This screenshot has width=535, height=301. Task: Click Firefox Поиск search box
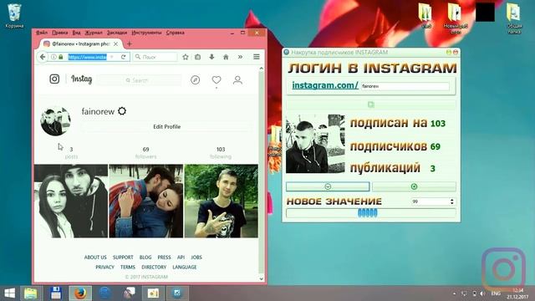155,57
